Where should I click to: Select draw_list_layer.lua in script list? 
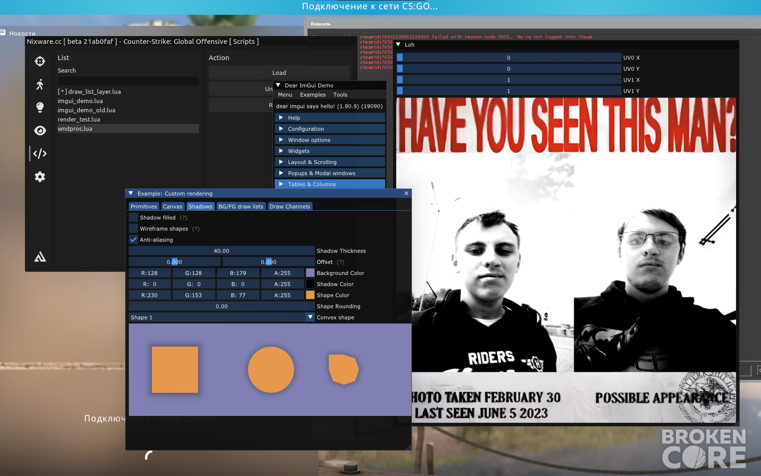pyautogui.click(x=128, y=92)
